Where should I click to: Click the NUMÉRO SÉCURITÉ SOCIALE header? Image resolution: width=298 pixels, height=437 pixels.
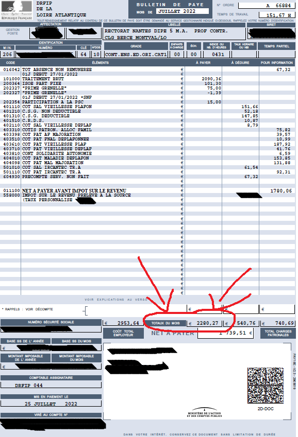(51, 322)
